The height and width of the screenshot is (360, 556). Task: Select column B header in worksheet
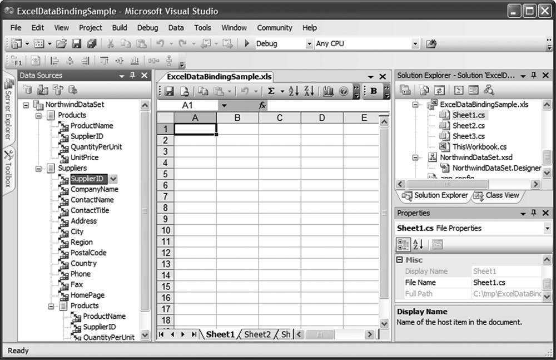pyautogui.click(x=237, y=118)
